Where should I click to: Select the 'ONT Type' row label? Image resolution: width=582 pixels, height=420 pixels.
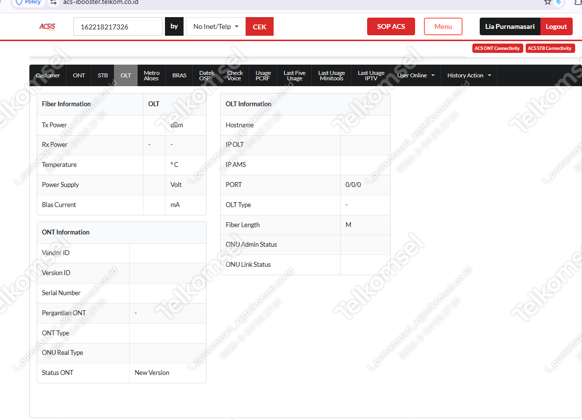click(55, 333)
